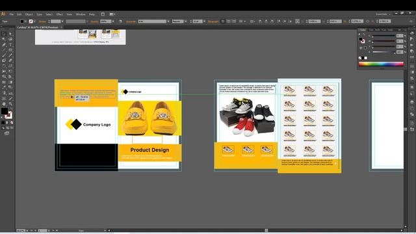Toggle align center paragraph button
The image size is (416, 234).
pyautogui.click(x=228, y=21)
